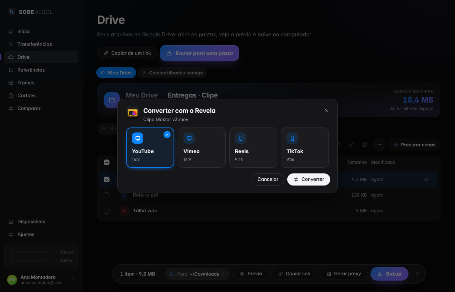
Task: Click Copiar de um link
Action: pos(127,53)
